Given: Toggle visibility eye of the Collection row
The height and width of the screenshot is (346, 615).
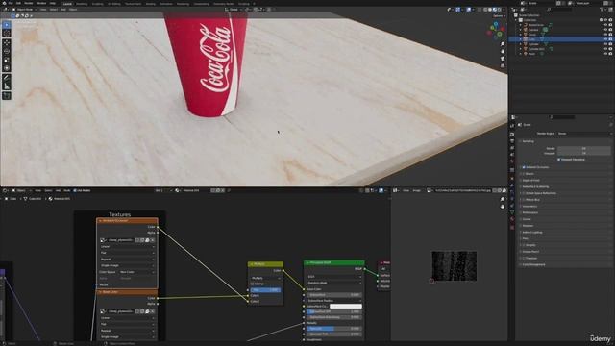Looking at the screenshot, I should click(x=605, y=20).
